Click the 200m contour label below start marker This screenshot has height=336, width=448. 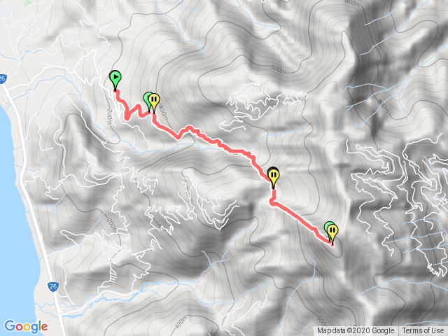(x=110, y=117)
